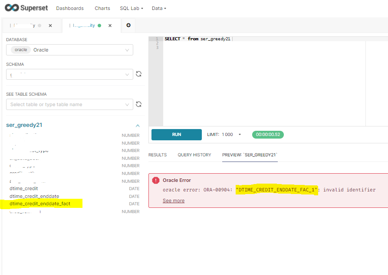Open the Schema selection dropdown
Screen dimensions: 388x275
click(x=69, y=74)
